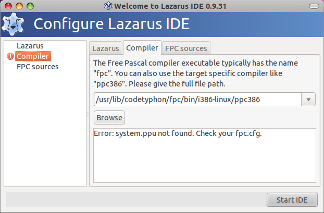Click the system.ppu error message box
Viewport: 324px width, 213px height.
point(205,156)
